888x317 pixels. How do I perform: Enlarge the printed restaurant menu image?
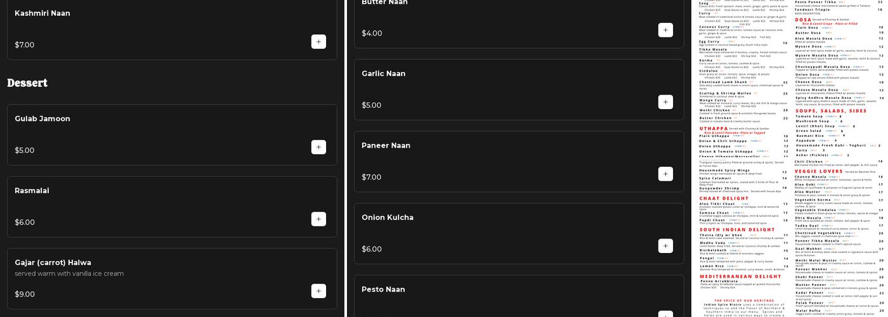coord(790,158)
